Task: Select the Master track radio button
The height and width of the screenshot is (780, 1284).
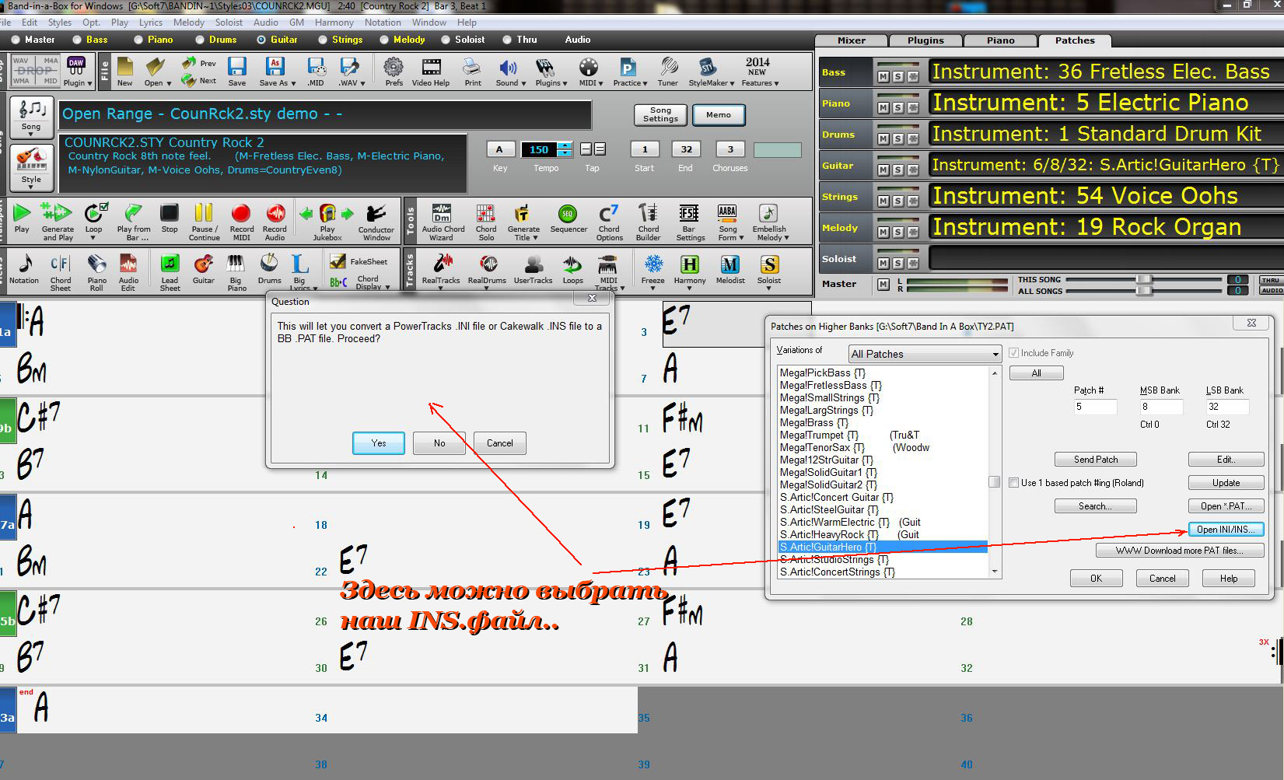Action: click(x=16, y=40)
